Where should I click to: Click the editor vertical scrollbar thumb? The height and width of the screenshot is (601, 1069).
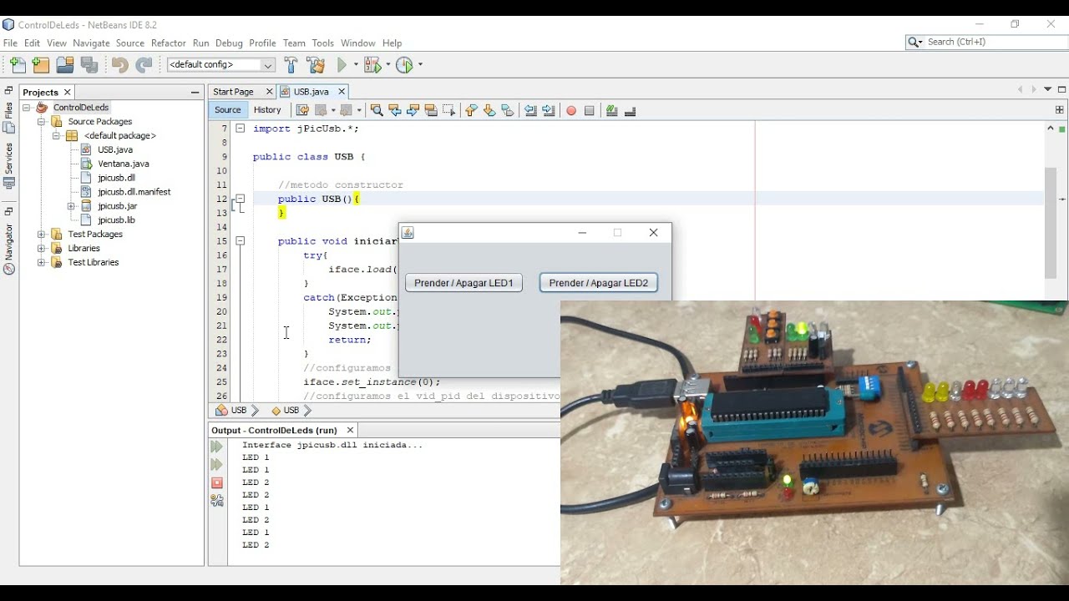pos(1051,223)
